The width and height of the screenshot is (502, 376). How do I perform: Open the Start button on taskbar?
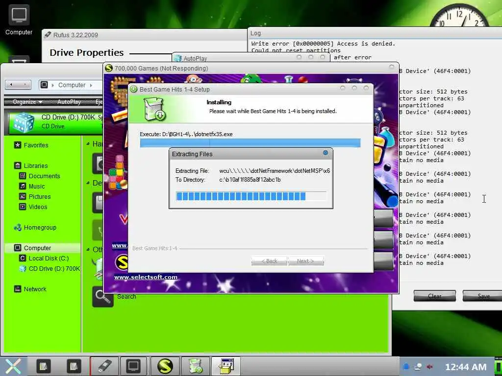coord(13,366)
